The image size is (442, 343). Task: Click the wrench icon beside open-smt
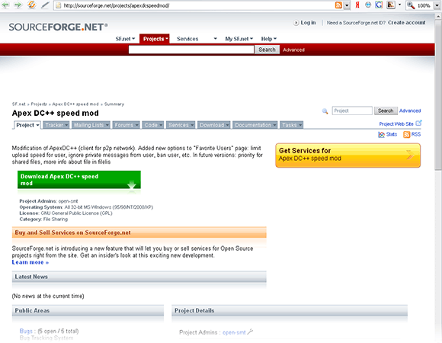[250, 332]
